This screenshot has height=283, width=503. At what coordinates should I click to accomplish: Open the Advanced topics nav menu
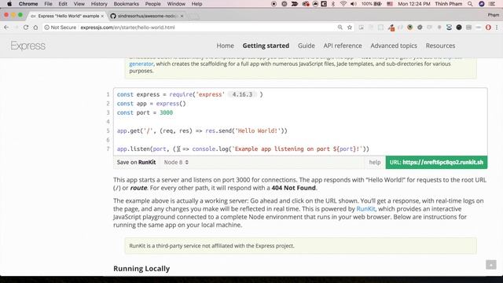pyautogui.click(x=394, y=46)
